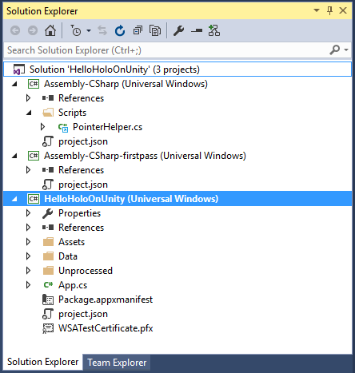Select Package.appxmanifest in the tree

[106, 300]
